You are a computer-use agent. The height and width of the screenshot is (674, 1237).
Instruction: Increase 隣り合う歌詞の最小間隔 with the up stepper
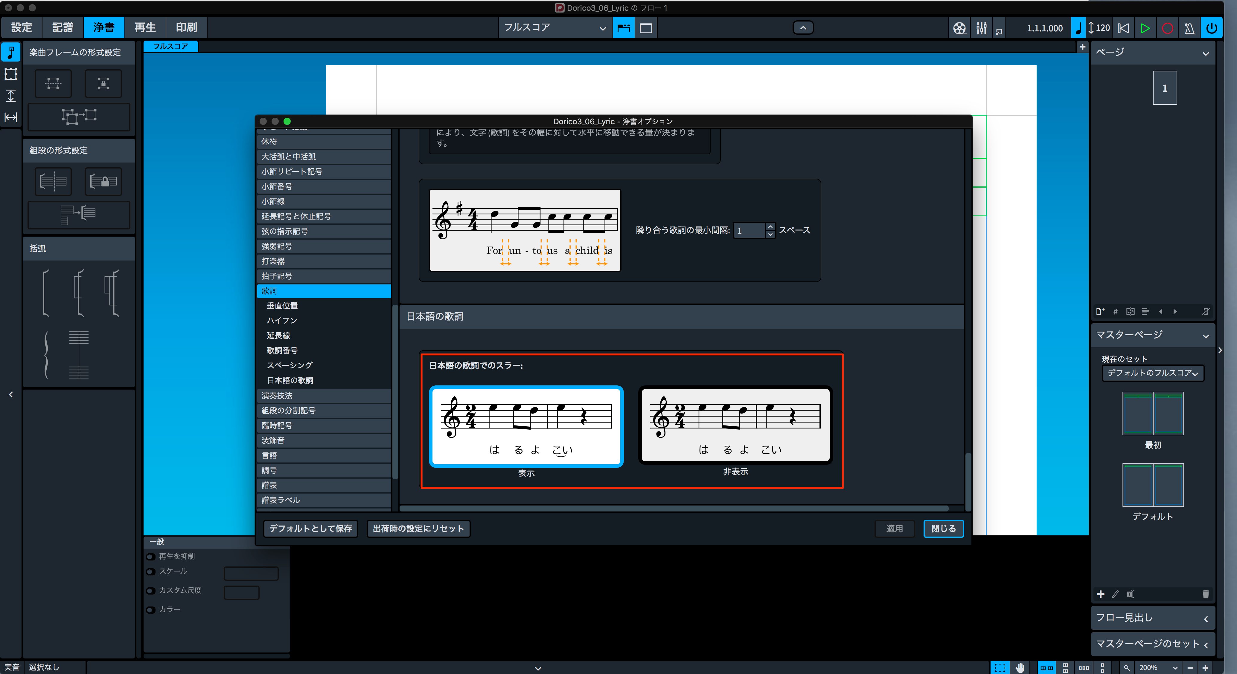point(770,226)
